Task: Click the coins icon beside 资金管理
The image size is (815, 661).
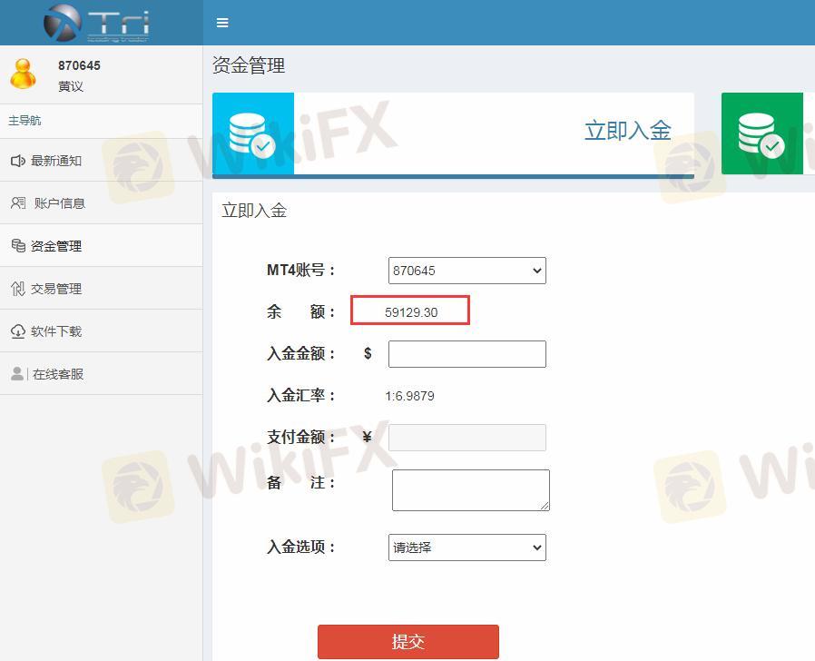Action: (x=18, y=245)
